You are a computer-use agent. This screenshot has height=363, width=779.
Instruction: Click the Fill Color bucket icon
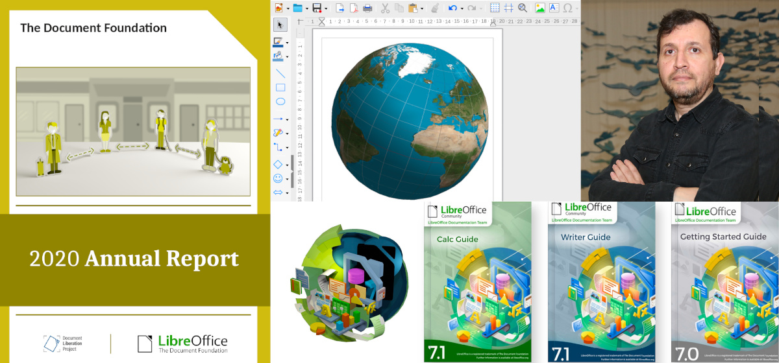point(278,56)
